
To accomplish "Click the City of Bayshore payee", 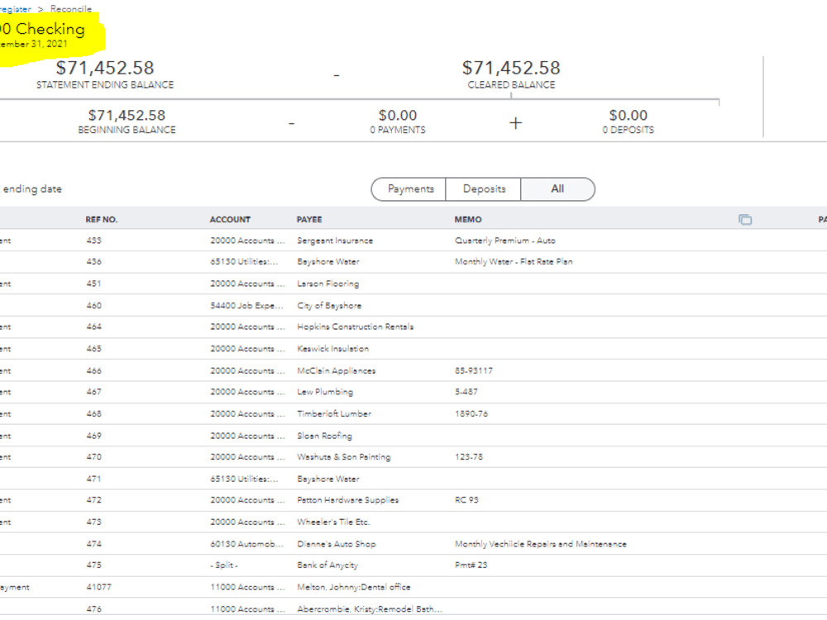I will [329, 306].
